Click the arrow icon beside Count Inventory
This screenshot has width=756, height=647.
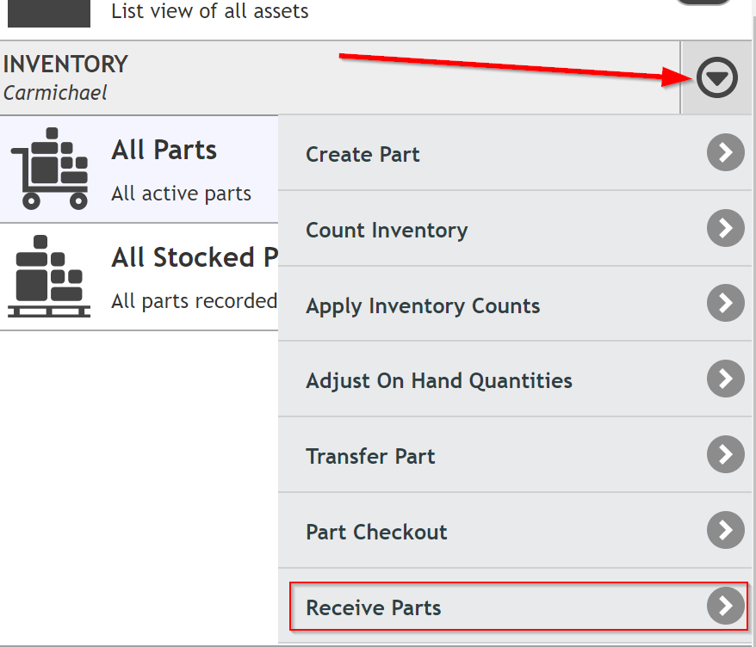click(x=726, y=228)
